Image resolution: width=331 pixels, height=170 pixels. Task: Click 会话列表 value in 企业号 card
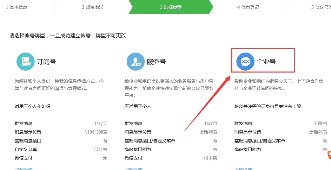pos(318,132)
